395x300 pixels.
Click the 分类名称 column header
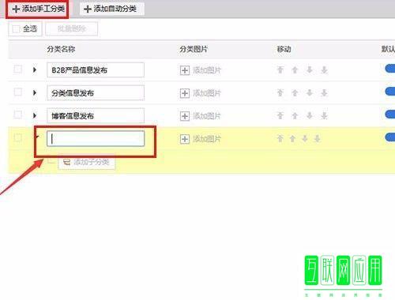coord(61,49)
